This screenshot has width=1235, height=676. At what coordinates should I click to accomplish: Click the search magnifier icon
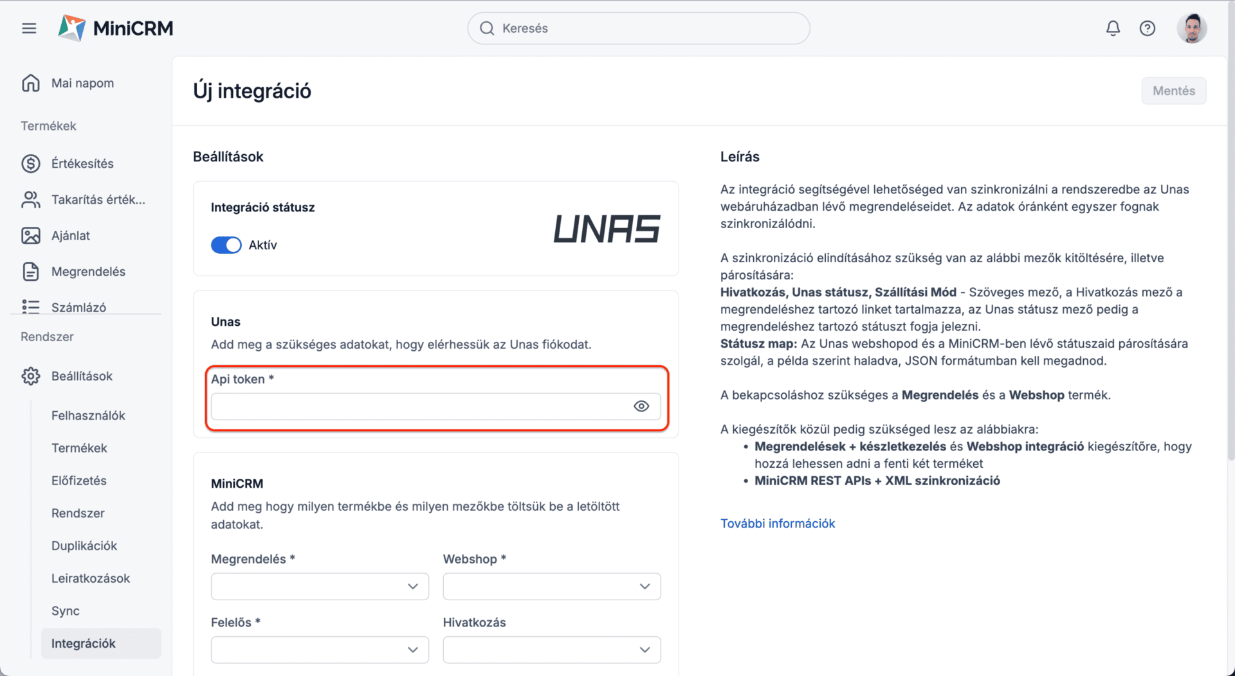[487, 28]
